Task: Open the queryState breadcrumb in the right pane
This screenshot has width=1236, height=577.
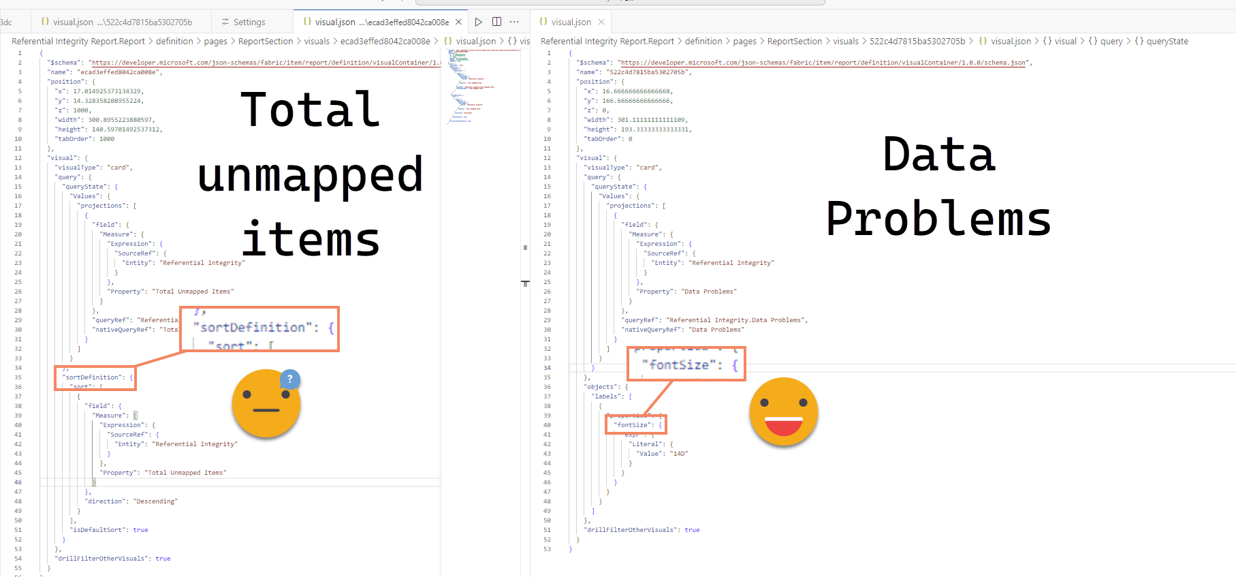Action: pyautogui.click(x=1167, y=42)
